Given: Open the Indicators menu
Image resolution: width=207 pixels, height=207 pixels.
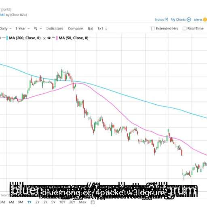Looking at the screenshot, I should point(55,28).
